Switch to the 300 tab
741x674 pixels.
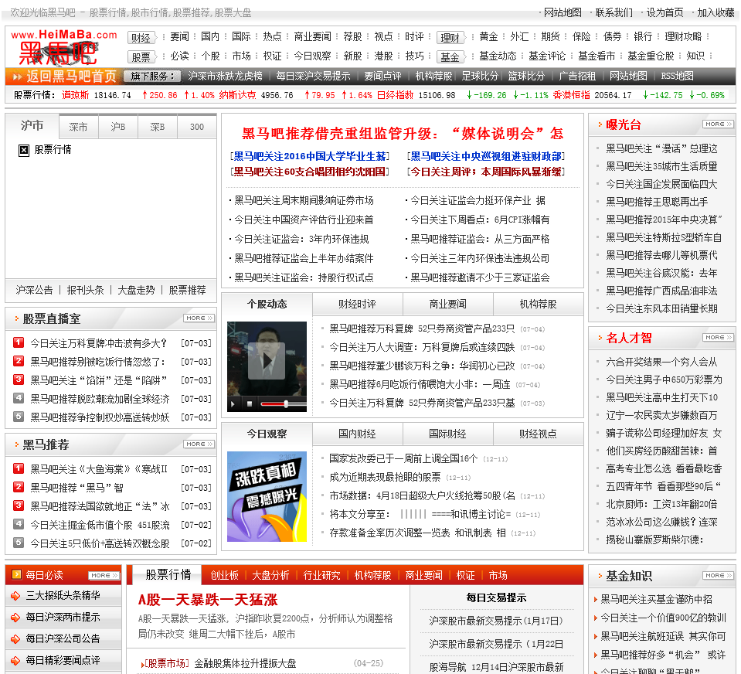pyautogui.click(x=197, y=127)
